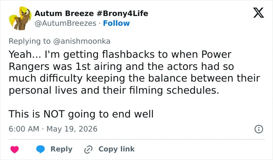
Task: Click the 'Replying to' label
Action: [30, 41]
